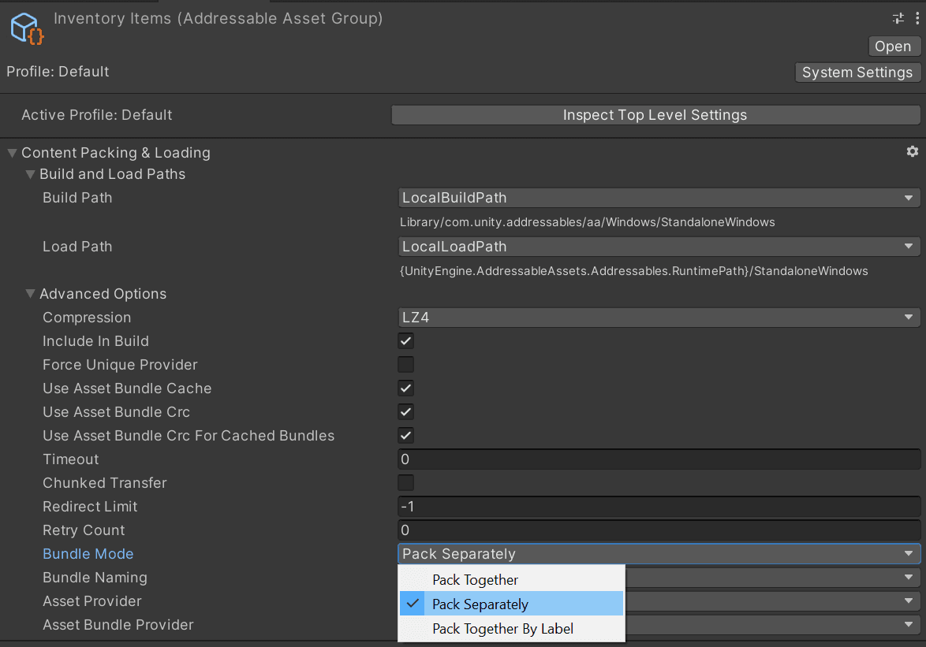
Task: Select Pack Together from the menu
Action: (475, 580)
